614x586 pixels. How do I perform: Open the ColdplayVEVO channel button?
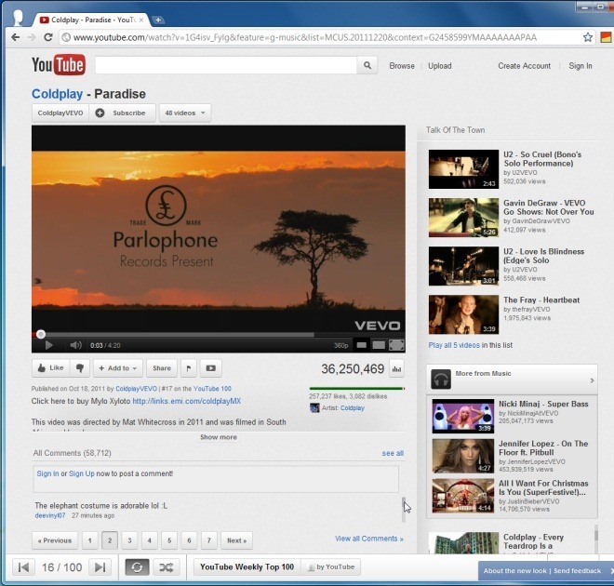click(60, 113)
